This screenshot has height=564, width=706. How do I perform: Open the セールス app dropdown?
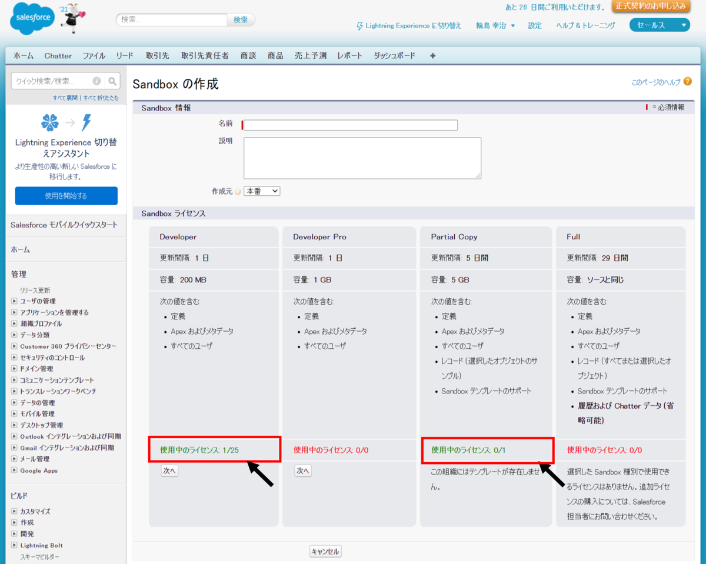pos(659,25)
